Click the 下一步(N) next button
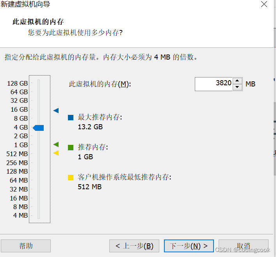Viewport: 276px width, 257px height. point(189,246)
